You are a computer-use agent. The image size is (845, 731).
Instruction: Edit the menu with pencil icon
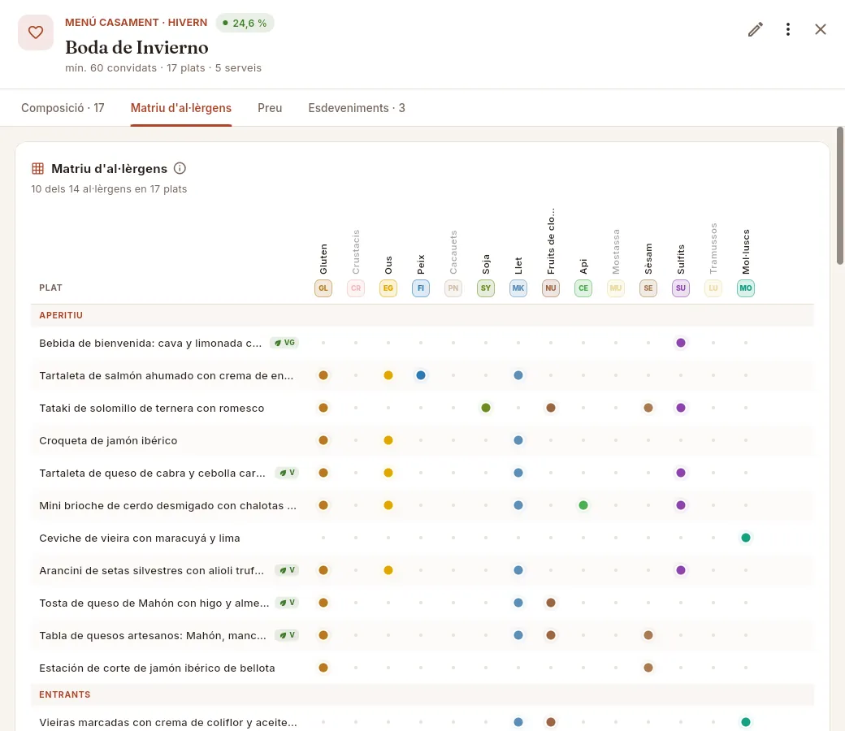point(755,29)
